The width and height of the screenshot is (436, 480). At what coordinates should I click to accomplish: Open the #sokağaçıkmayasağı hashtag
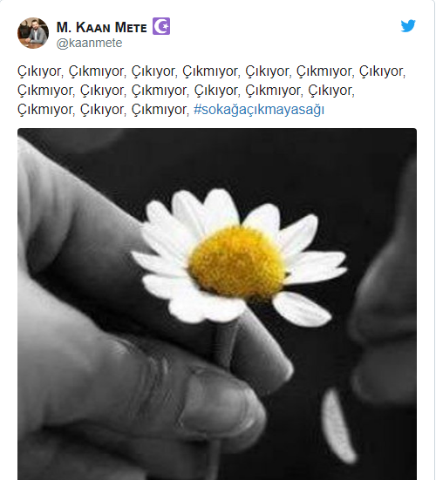259,110
